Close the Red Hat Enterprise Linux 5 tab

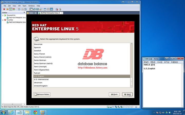(62, 13)
